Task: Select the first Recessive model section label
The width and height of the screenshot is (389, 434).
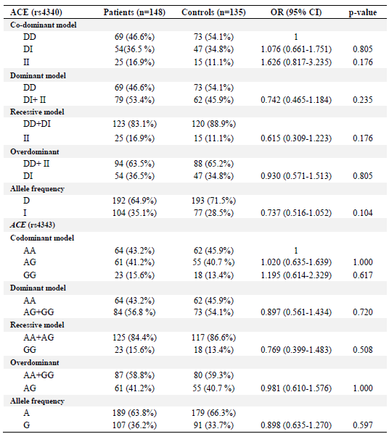Action: click(x=37, y=112)
